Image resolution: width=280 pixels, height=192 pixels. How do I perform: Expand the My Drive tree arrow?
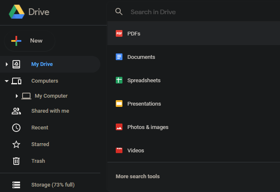(7, 64)
